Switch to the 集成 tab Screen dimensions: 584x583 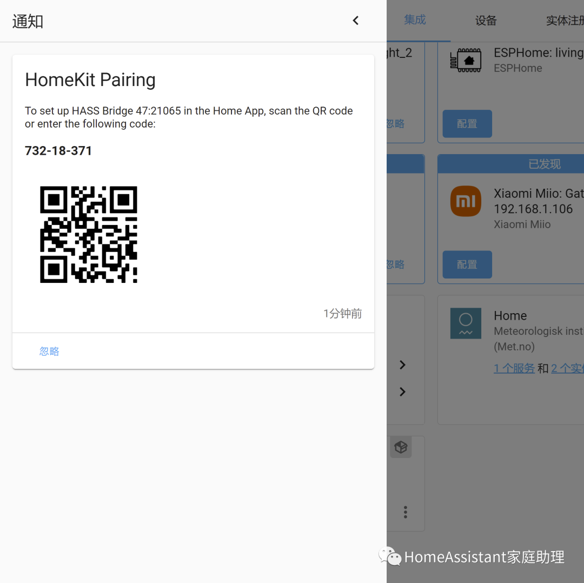[415, 20]
